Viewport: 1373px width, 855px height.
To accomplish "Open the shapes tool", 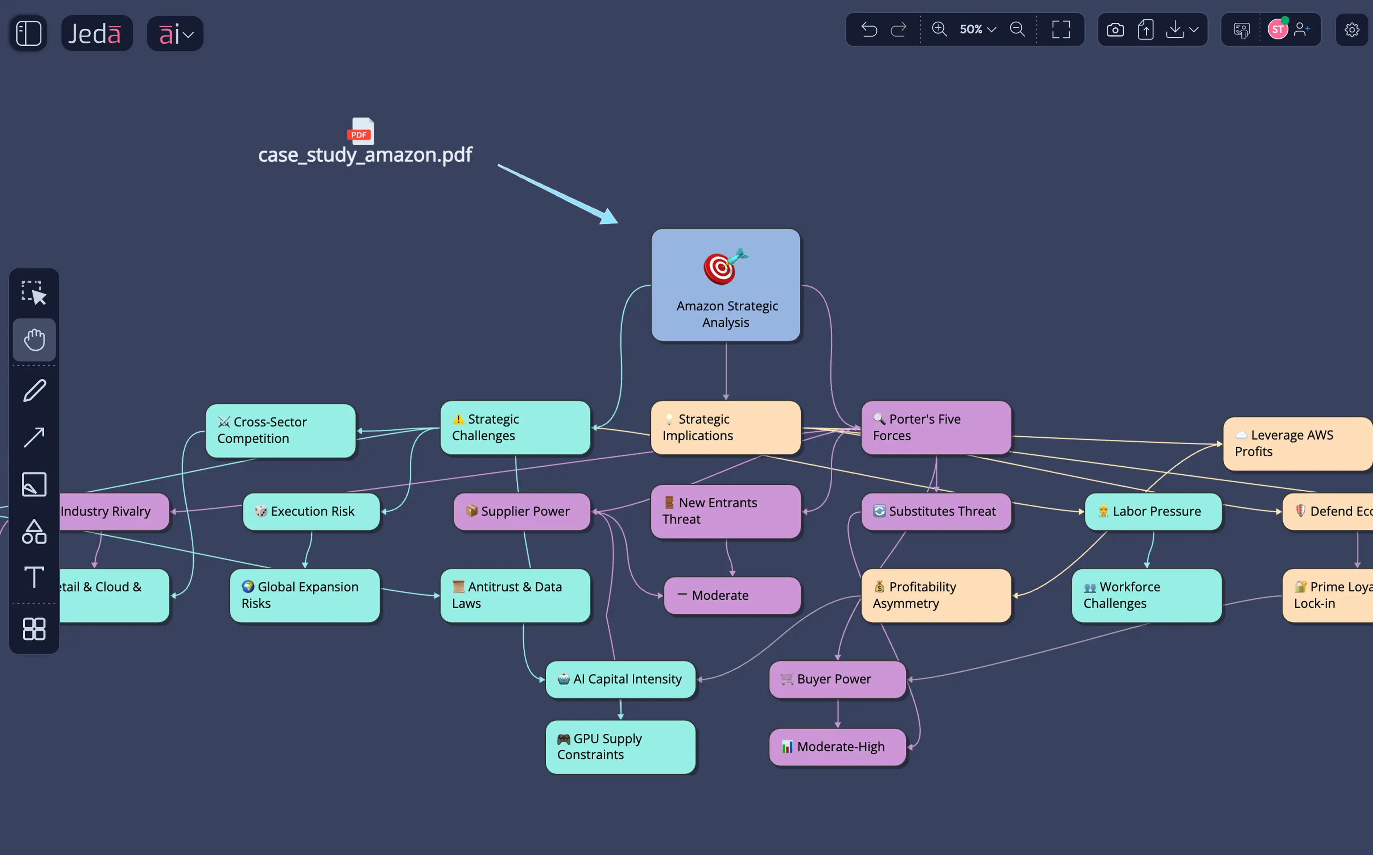I will pos(34,532).
